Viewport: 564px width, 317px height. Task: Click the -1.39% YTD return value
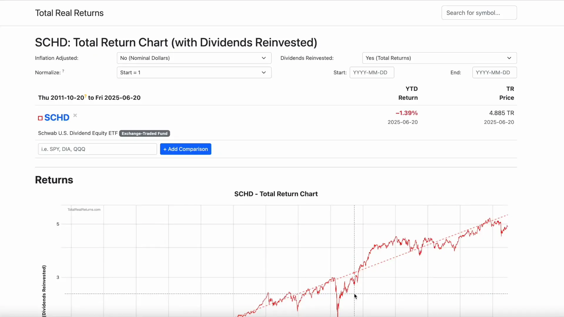click(407, 113)
